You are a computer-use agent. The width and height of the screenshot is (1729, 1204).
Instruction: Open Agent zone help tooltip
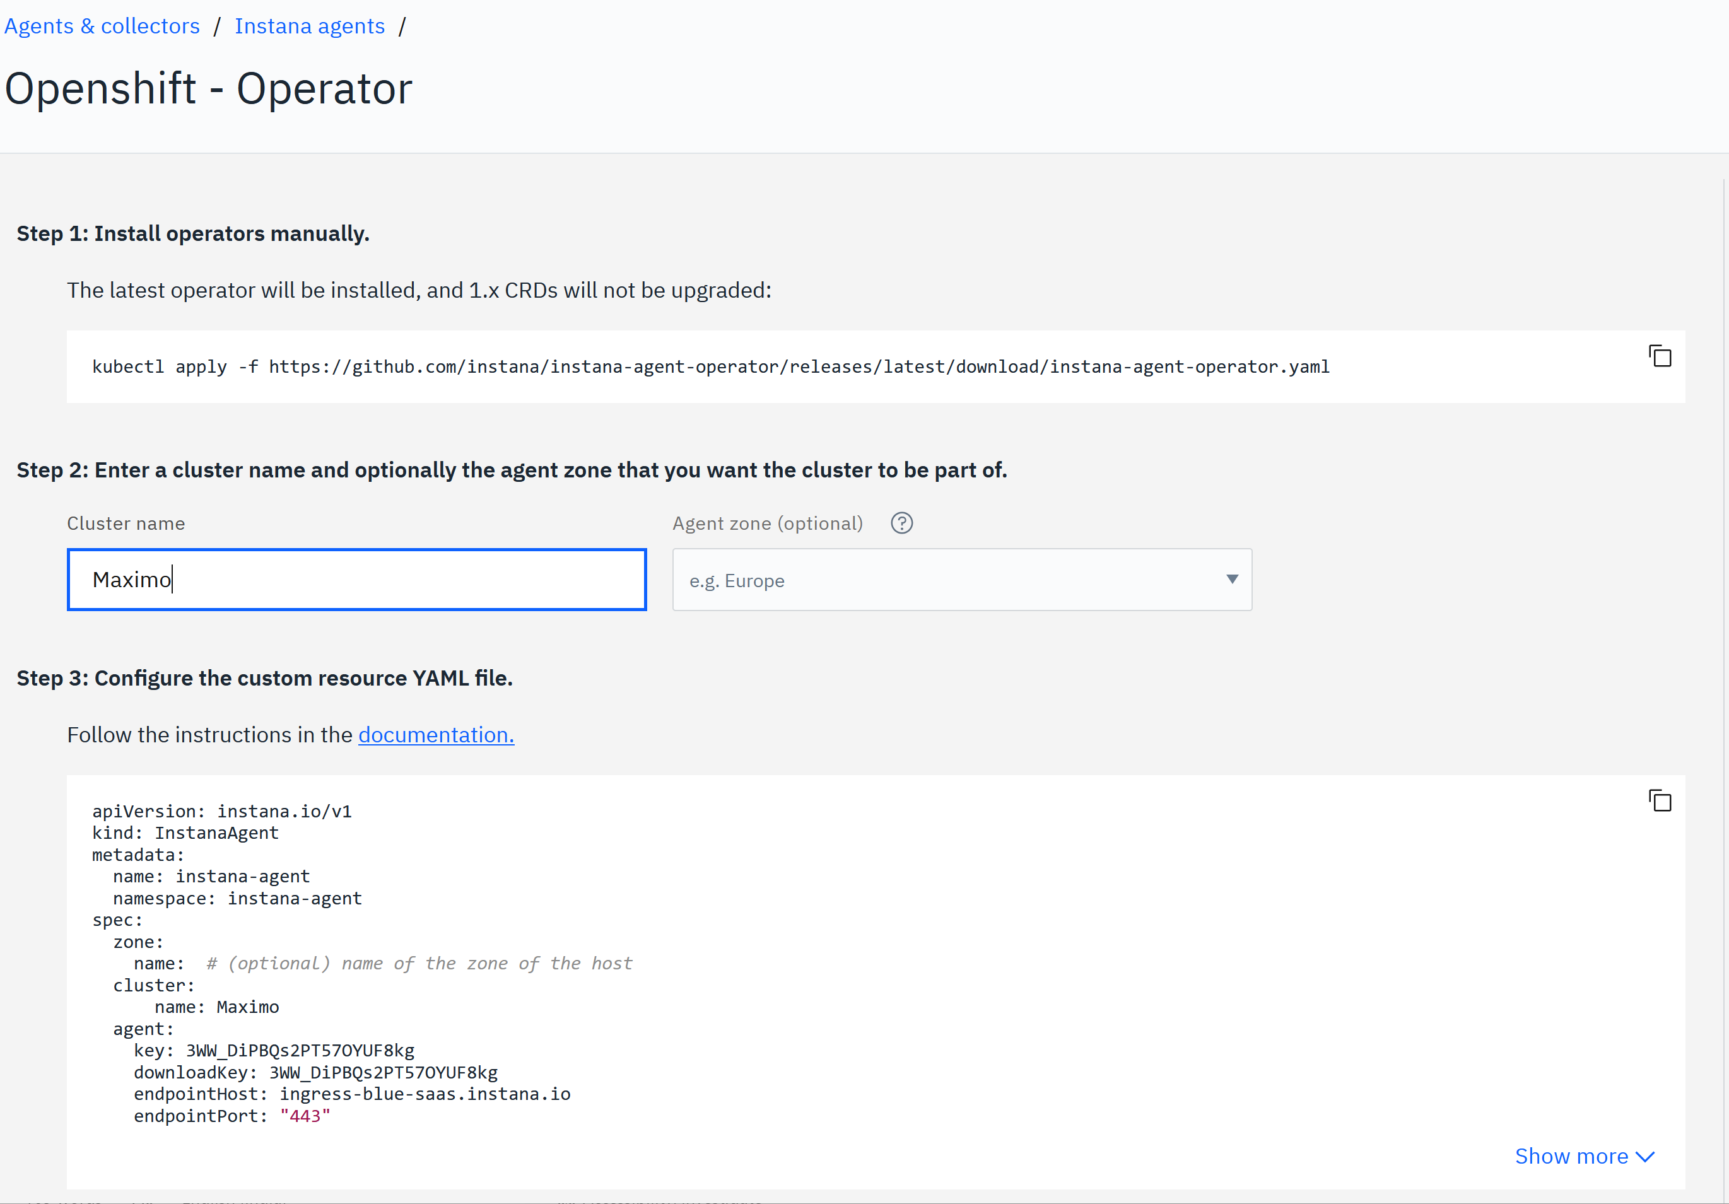click(901, 523)
